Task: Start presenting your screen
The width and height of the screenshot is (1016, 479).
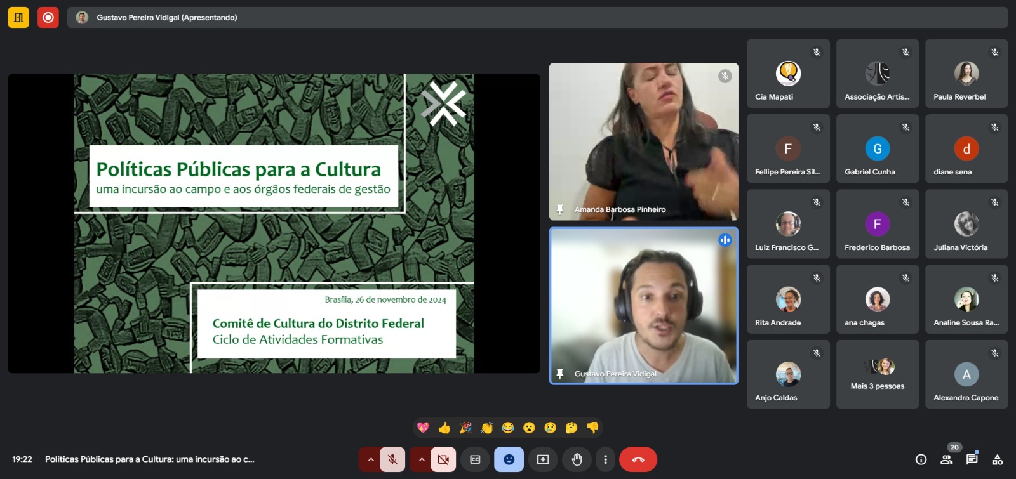Action: coord(543,459)
